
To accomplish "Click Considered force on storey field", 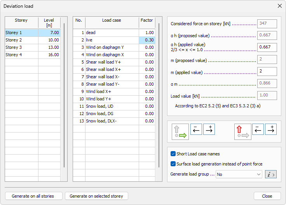I will pos(267,24).
